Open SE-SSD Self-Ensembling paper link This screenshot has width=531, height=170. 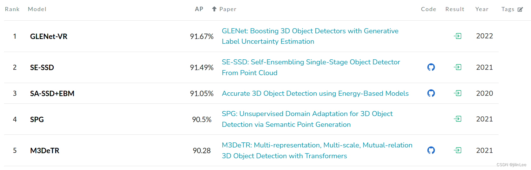[311, 62]
